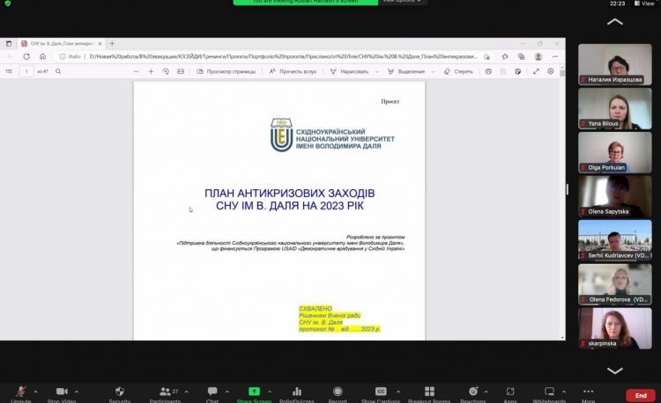Select Yana Bilous video thumbnail
The height and width of the screenshot is (403, 661).
[614, 108]
